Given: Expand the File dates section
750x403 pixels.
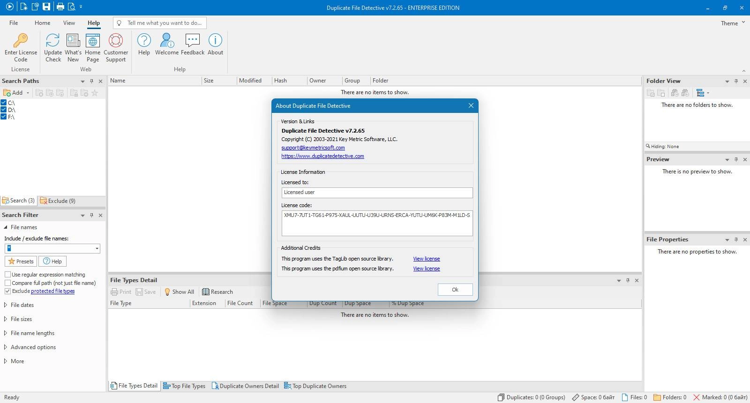Looking at the screenshot, I should [6, 305].
